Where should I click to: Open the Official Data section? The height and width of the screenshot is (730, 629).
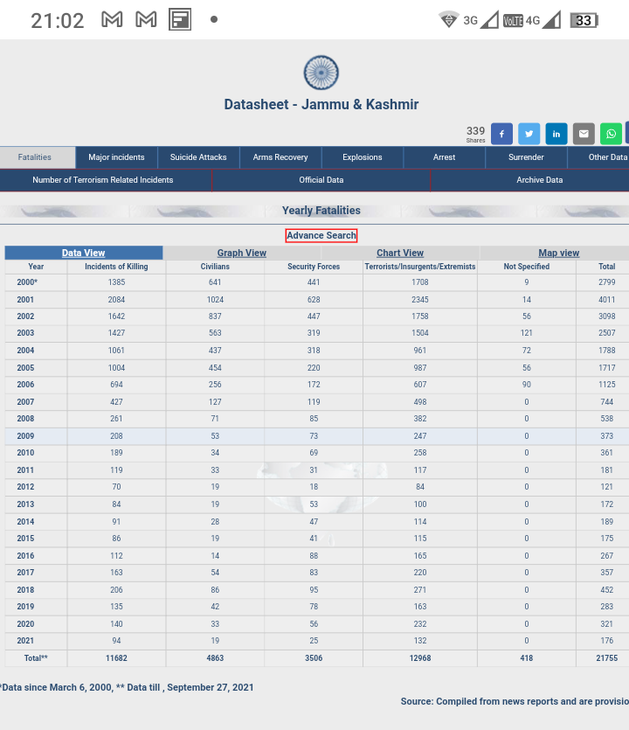tap(321, 180)
